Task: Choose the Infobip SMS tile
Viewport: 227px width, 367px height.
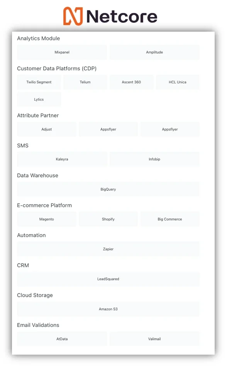Action: click(x=154, y=159)
